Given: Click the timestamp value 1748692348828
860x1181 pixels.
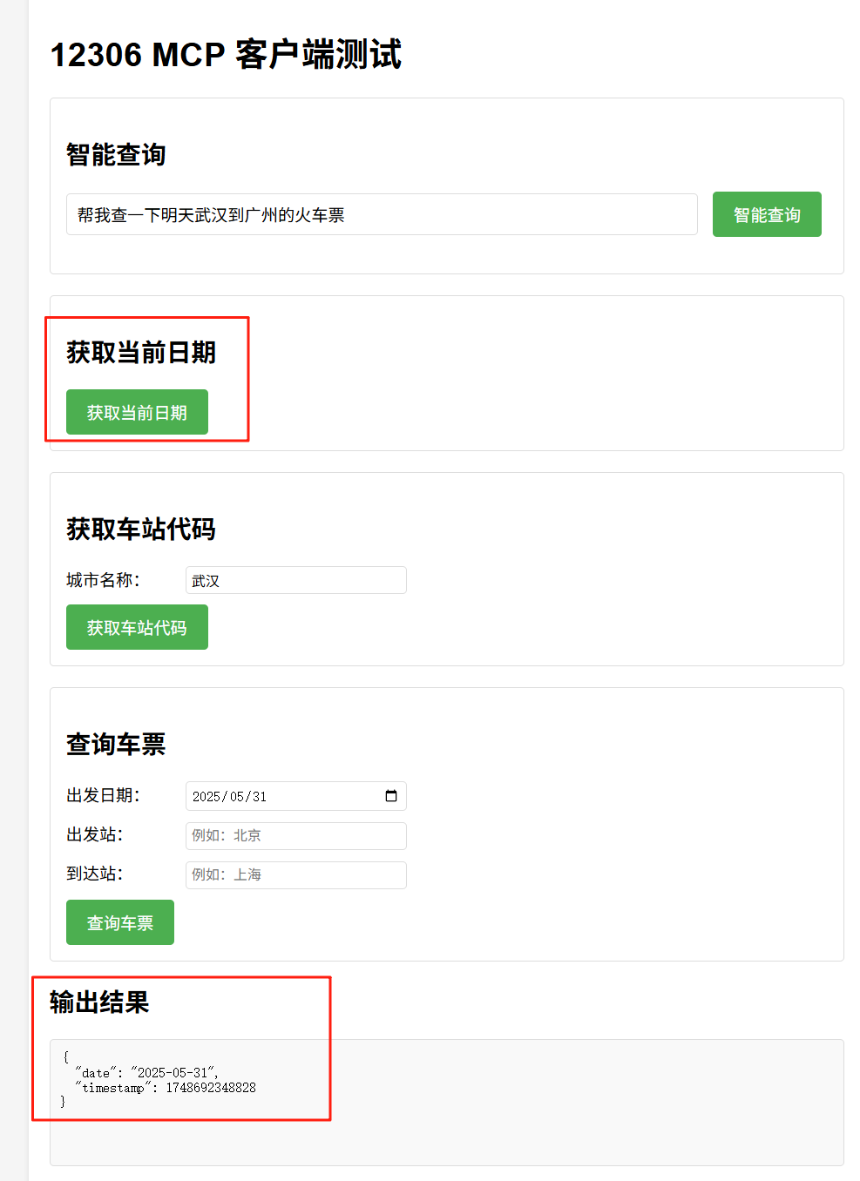Looking at the screenshot, I should 211,1088.
